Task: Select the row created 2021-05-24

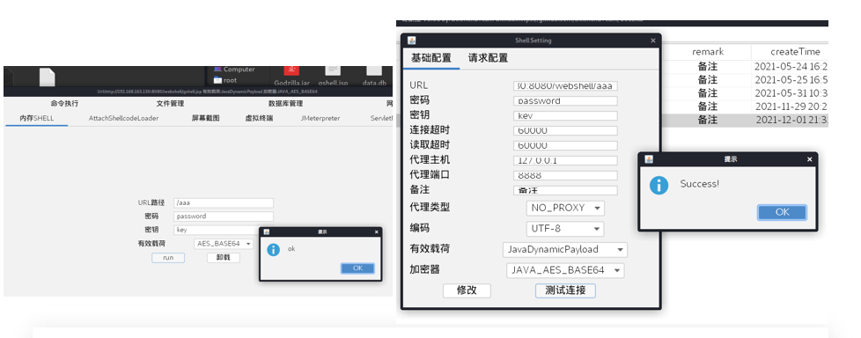Action: (745, 67)
